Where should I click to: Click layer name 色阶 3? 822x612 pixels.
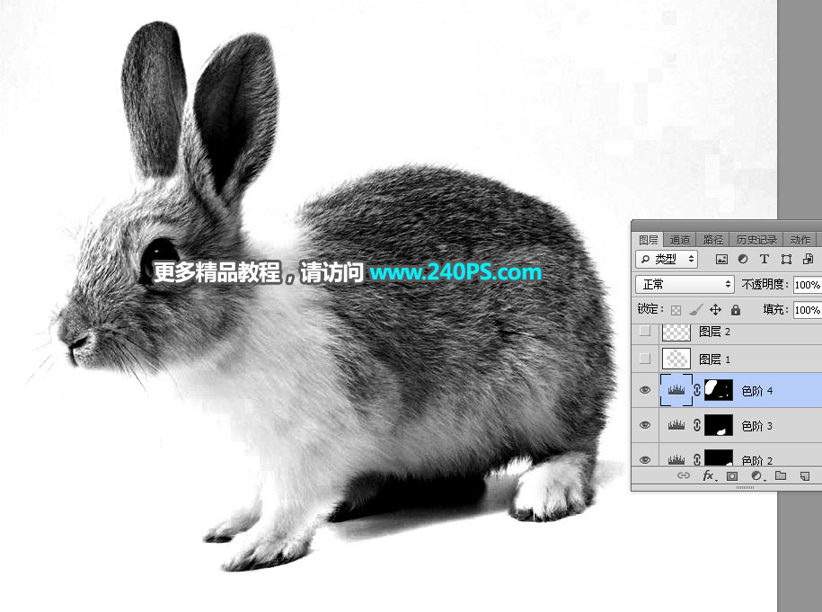(x=757, y=426)
